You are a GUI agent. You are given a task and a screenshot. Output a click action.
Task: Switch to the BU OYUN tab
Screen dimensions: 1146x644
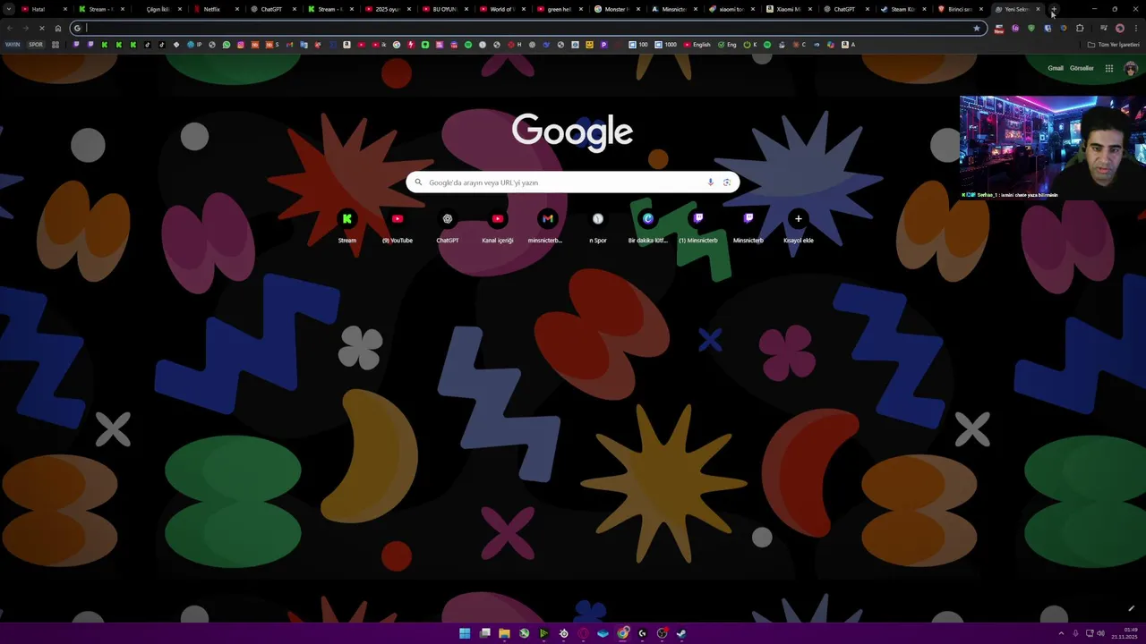pos(444,9)
